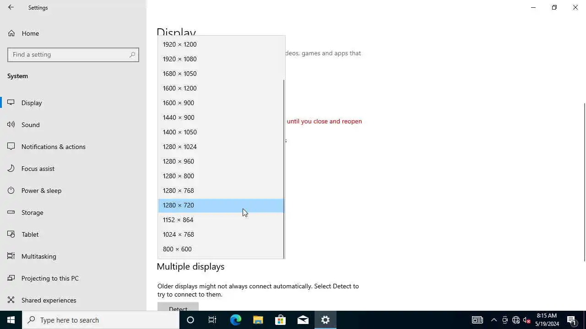586x329 pixels.
Task: Open the notification center icon
Action: [x=572, y=320]
